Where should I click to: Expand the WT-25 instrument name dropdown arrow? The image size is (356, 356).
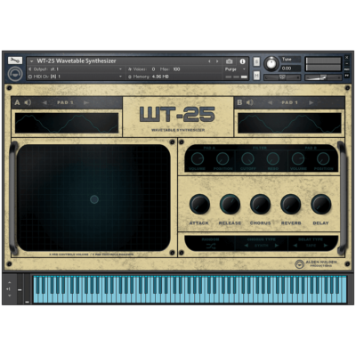click(x=31, y=61)
